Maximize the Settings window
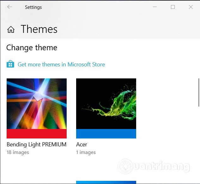 coord(173,7)
